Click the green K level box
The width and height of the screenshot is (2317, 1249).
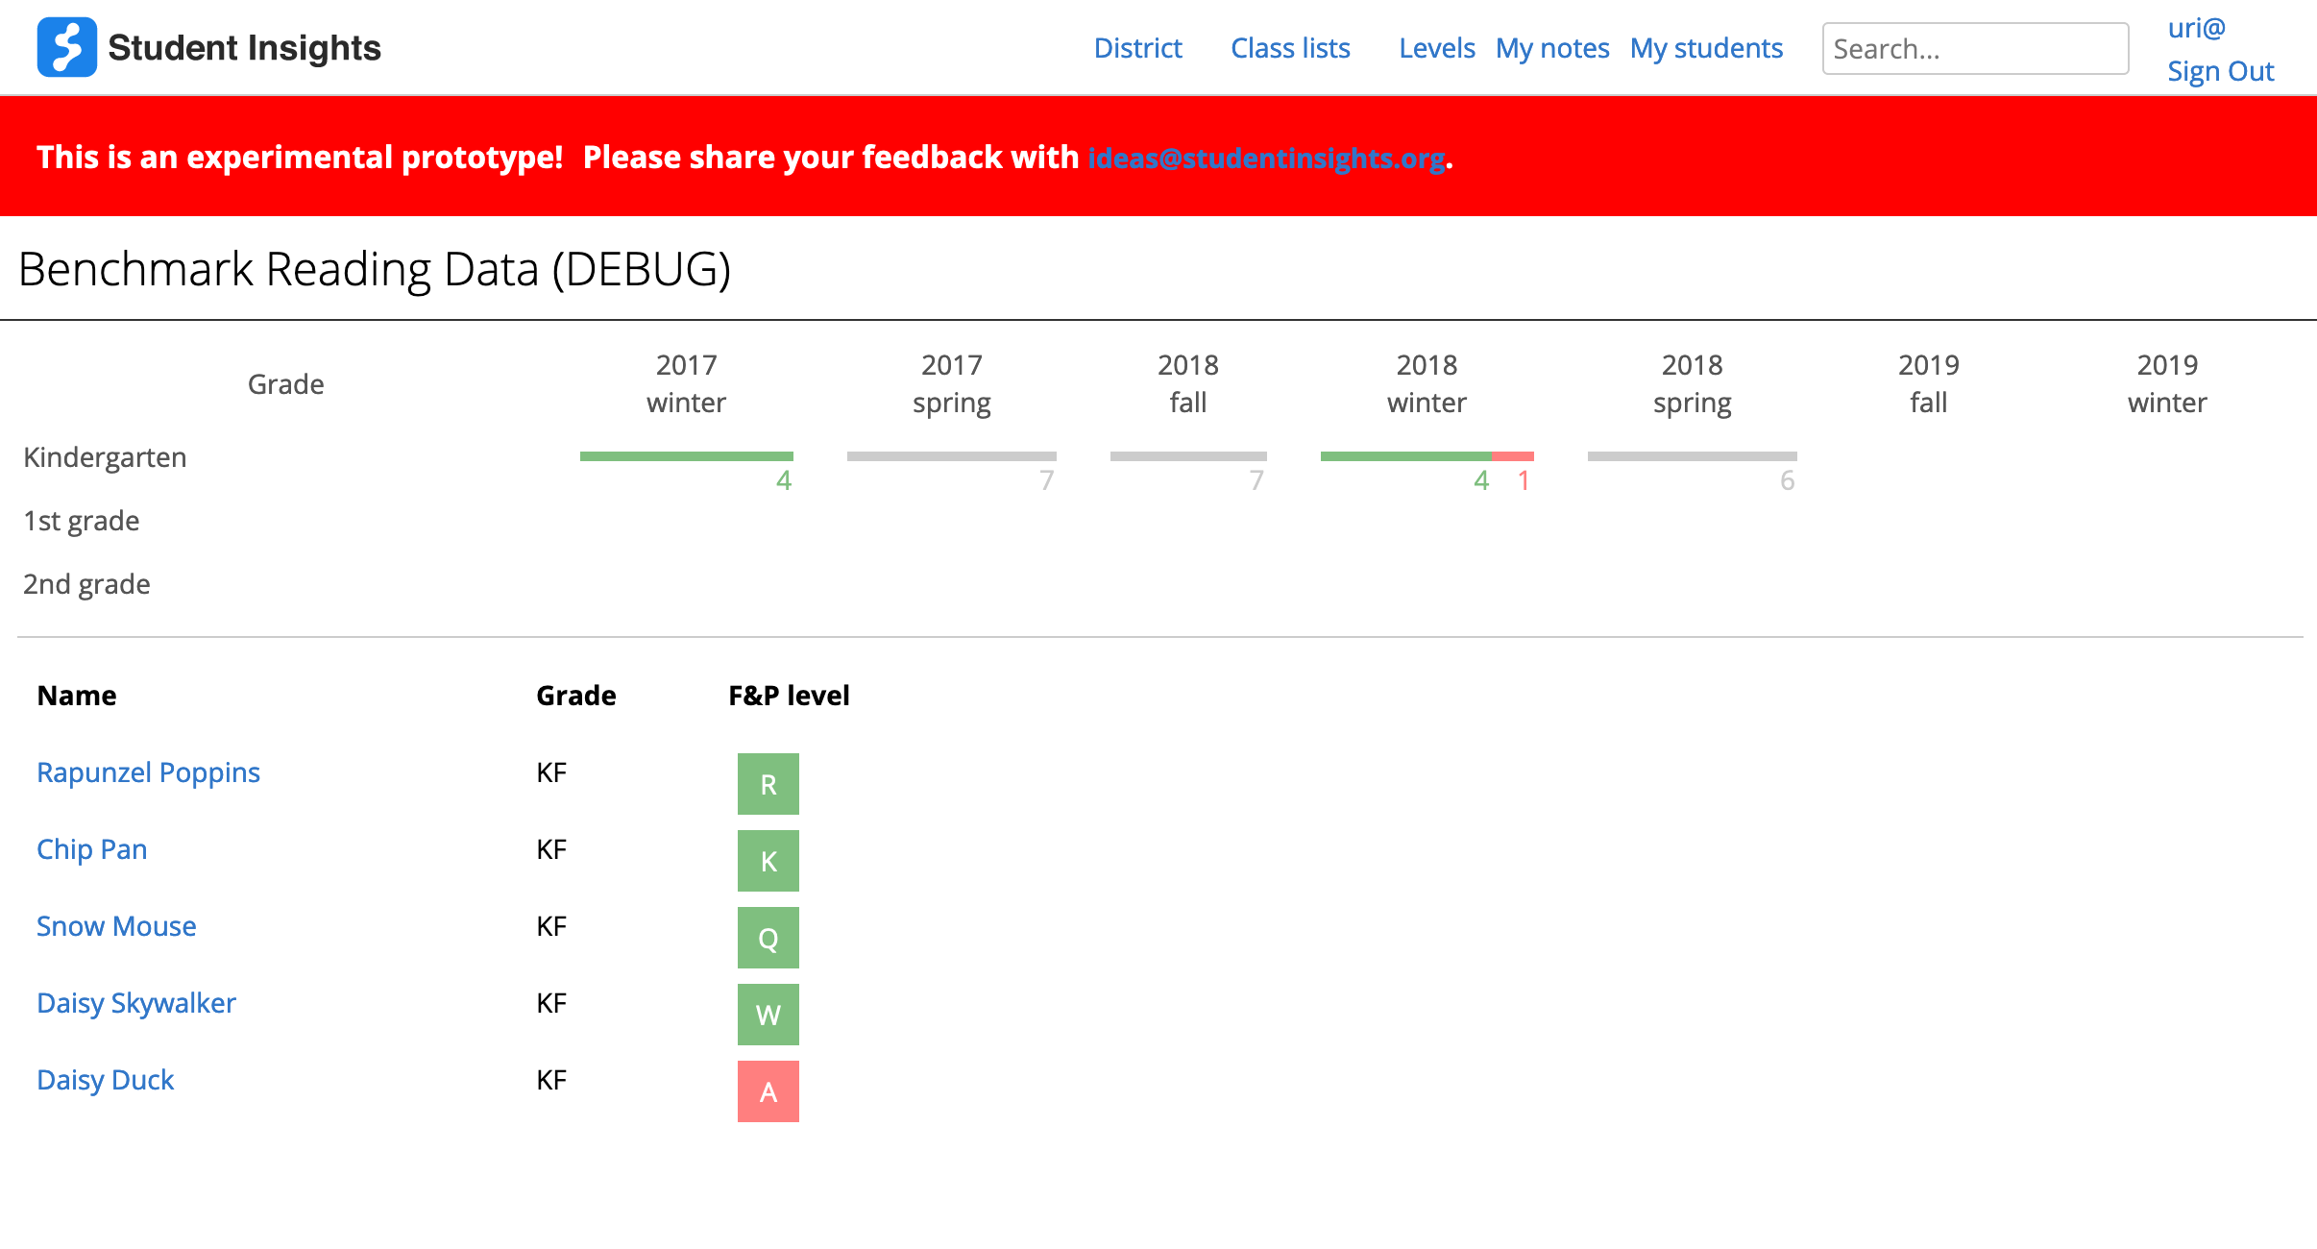(x=768, y=861)
